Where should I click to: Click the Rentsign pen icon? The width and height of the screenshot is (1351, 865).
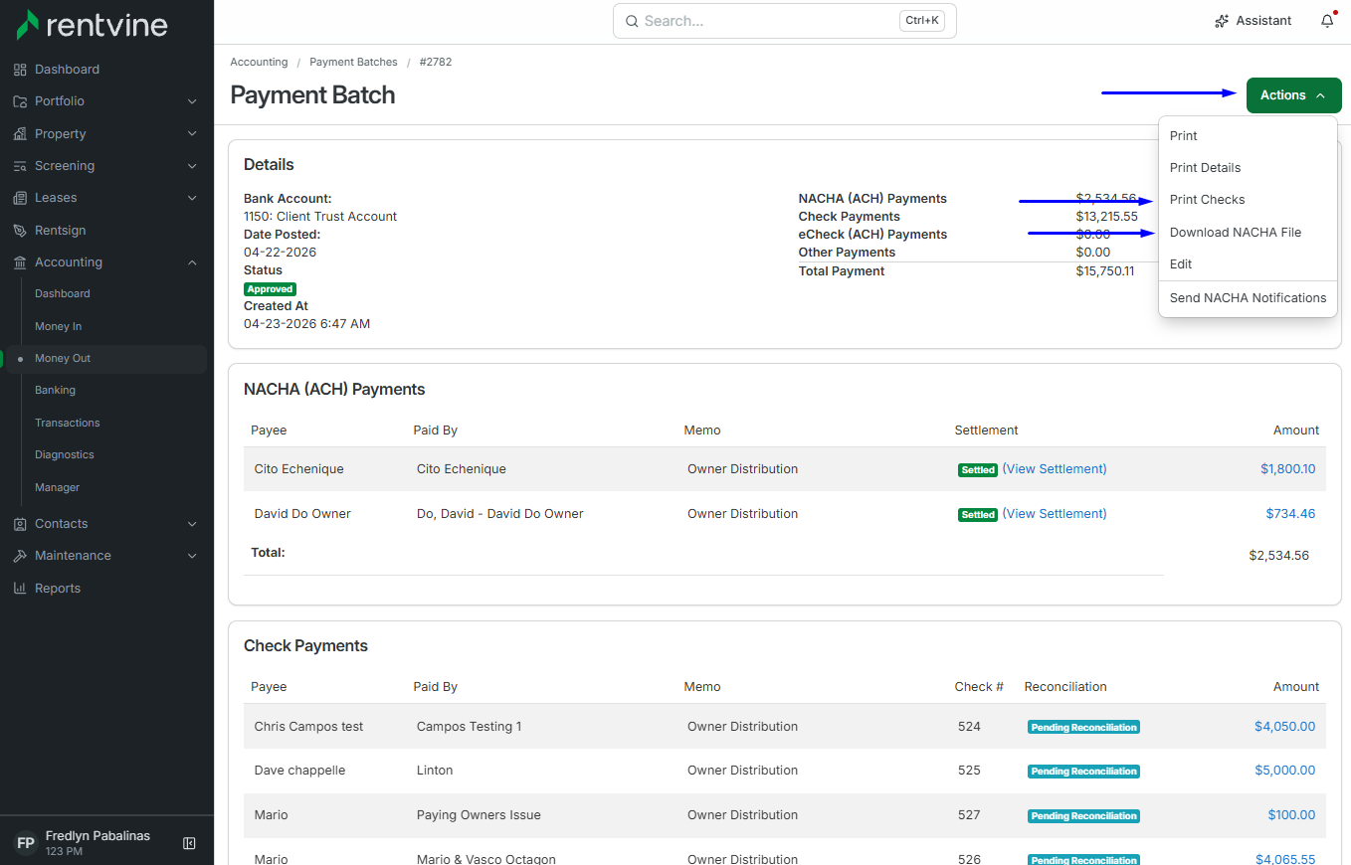click(20, 231)
